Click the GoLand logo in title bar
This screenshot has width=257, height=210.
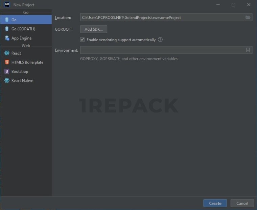pyautogui.click(x=7, y=5)
